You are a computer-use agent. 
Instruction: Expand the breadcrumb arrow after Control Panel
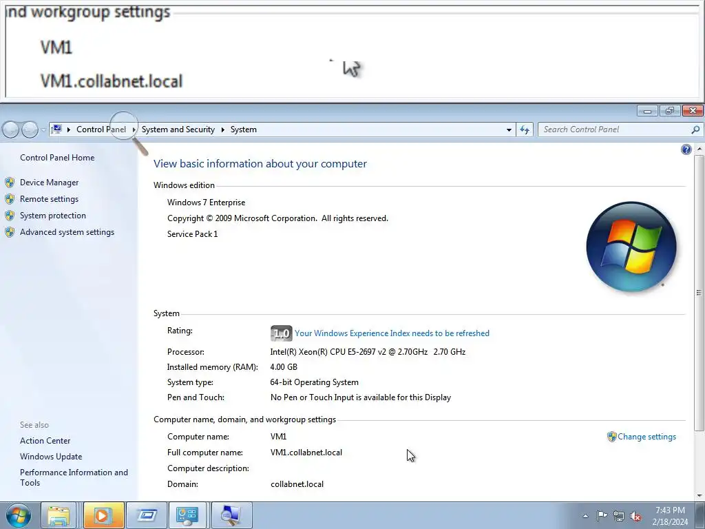click(134, 129)
